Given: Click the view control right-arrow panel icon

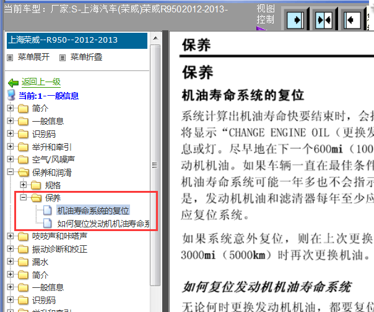Looking at the screenshot, I should (x=295, y=20).
